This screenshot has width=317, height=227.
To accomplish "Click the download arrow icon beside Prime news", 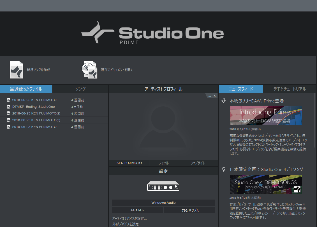I will pos(224,100).
